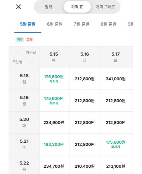Viewport: 142px width, 174px height.
Task: Choose 175,600원 fare for 5.15 to 5.18
Action: [x=54, y=79]
